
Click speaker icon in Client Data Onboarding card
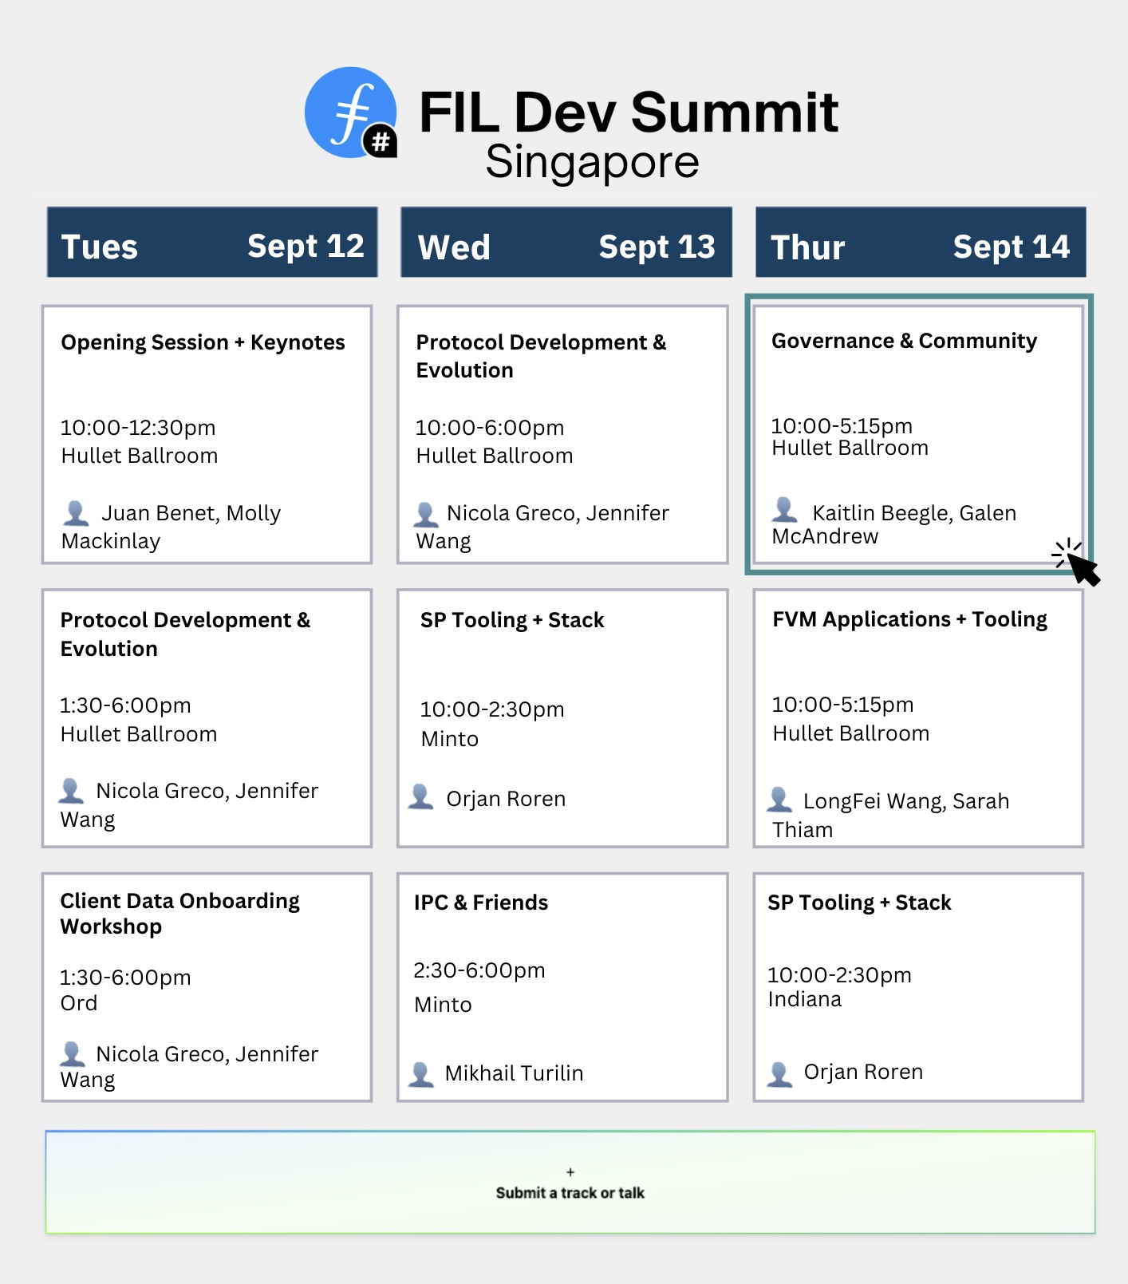tap(73, 1054)
